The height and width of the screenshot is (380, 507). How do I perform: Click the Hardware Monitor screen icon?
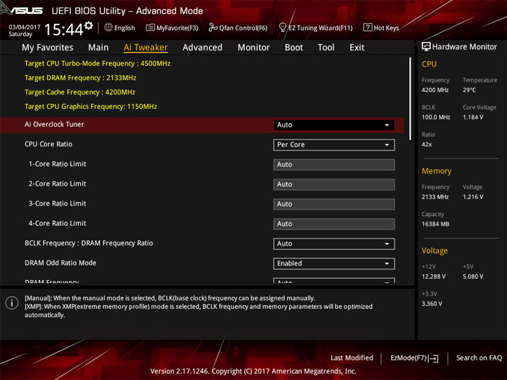tap(426, 47)
